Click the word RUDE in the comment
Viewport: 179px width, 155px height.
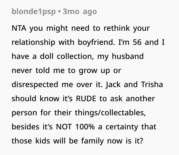(x=86, y=99)
